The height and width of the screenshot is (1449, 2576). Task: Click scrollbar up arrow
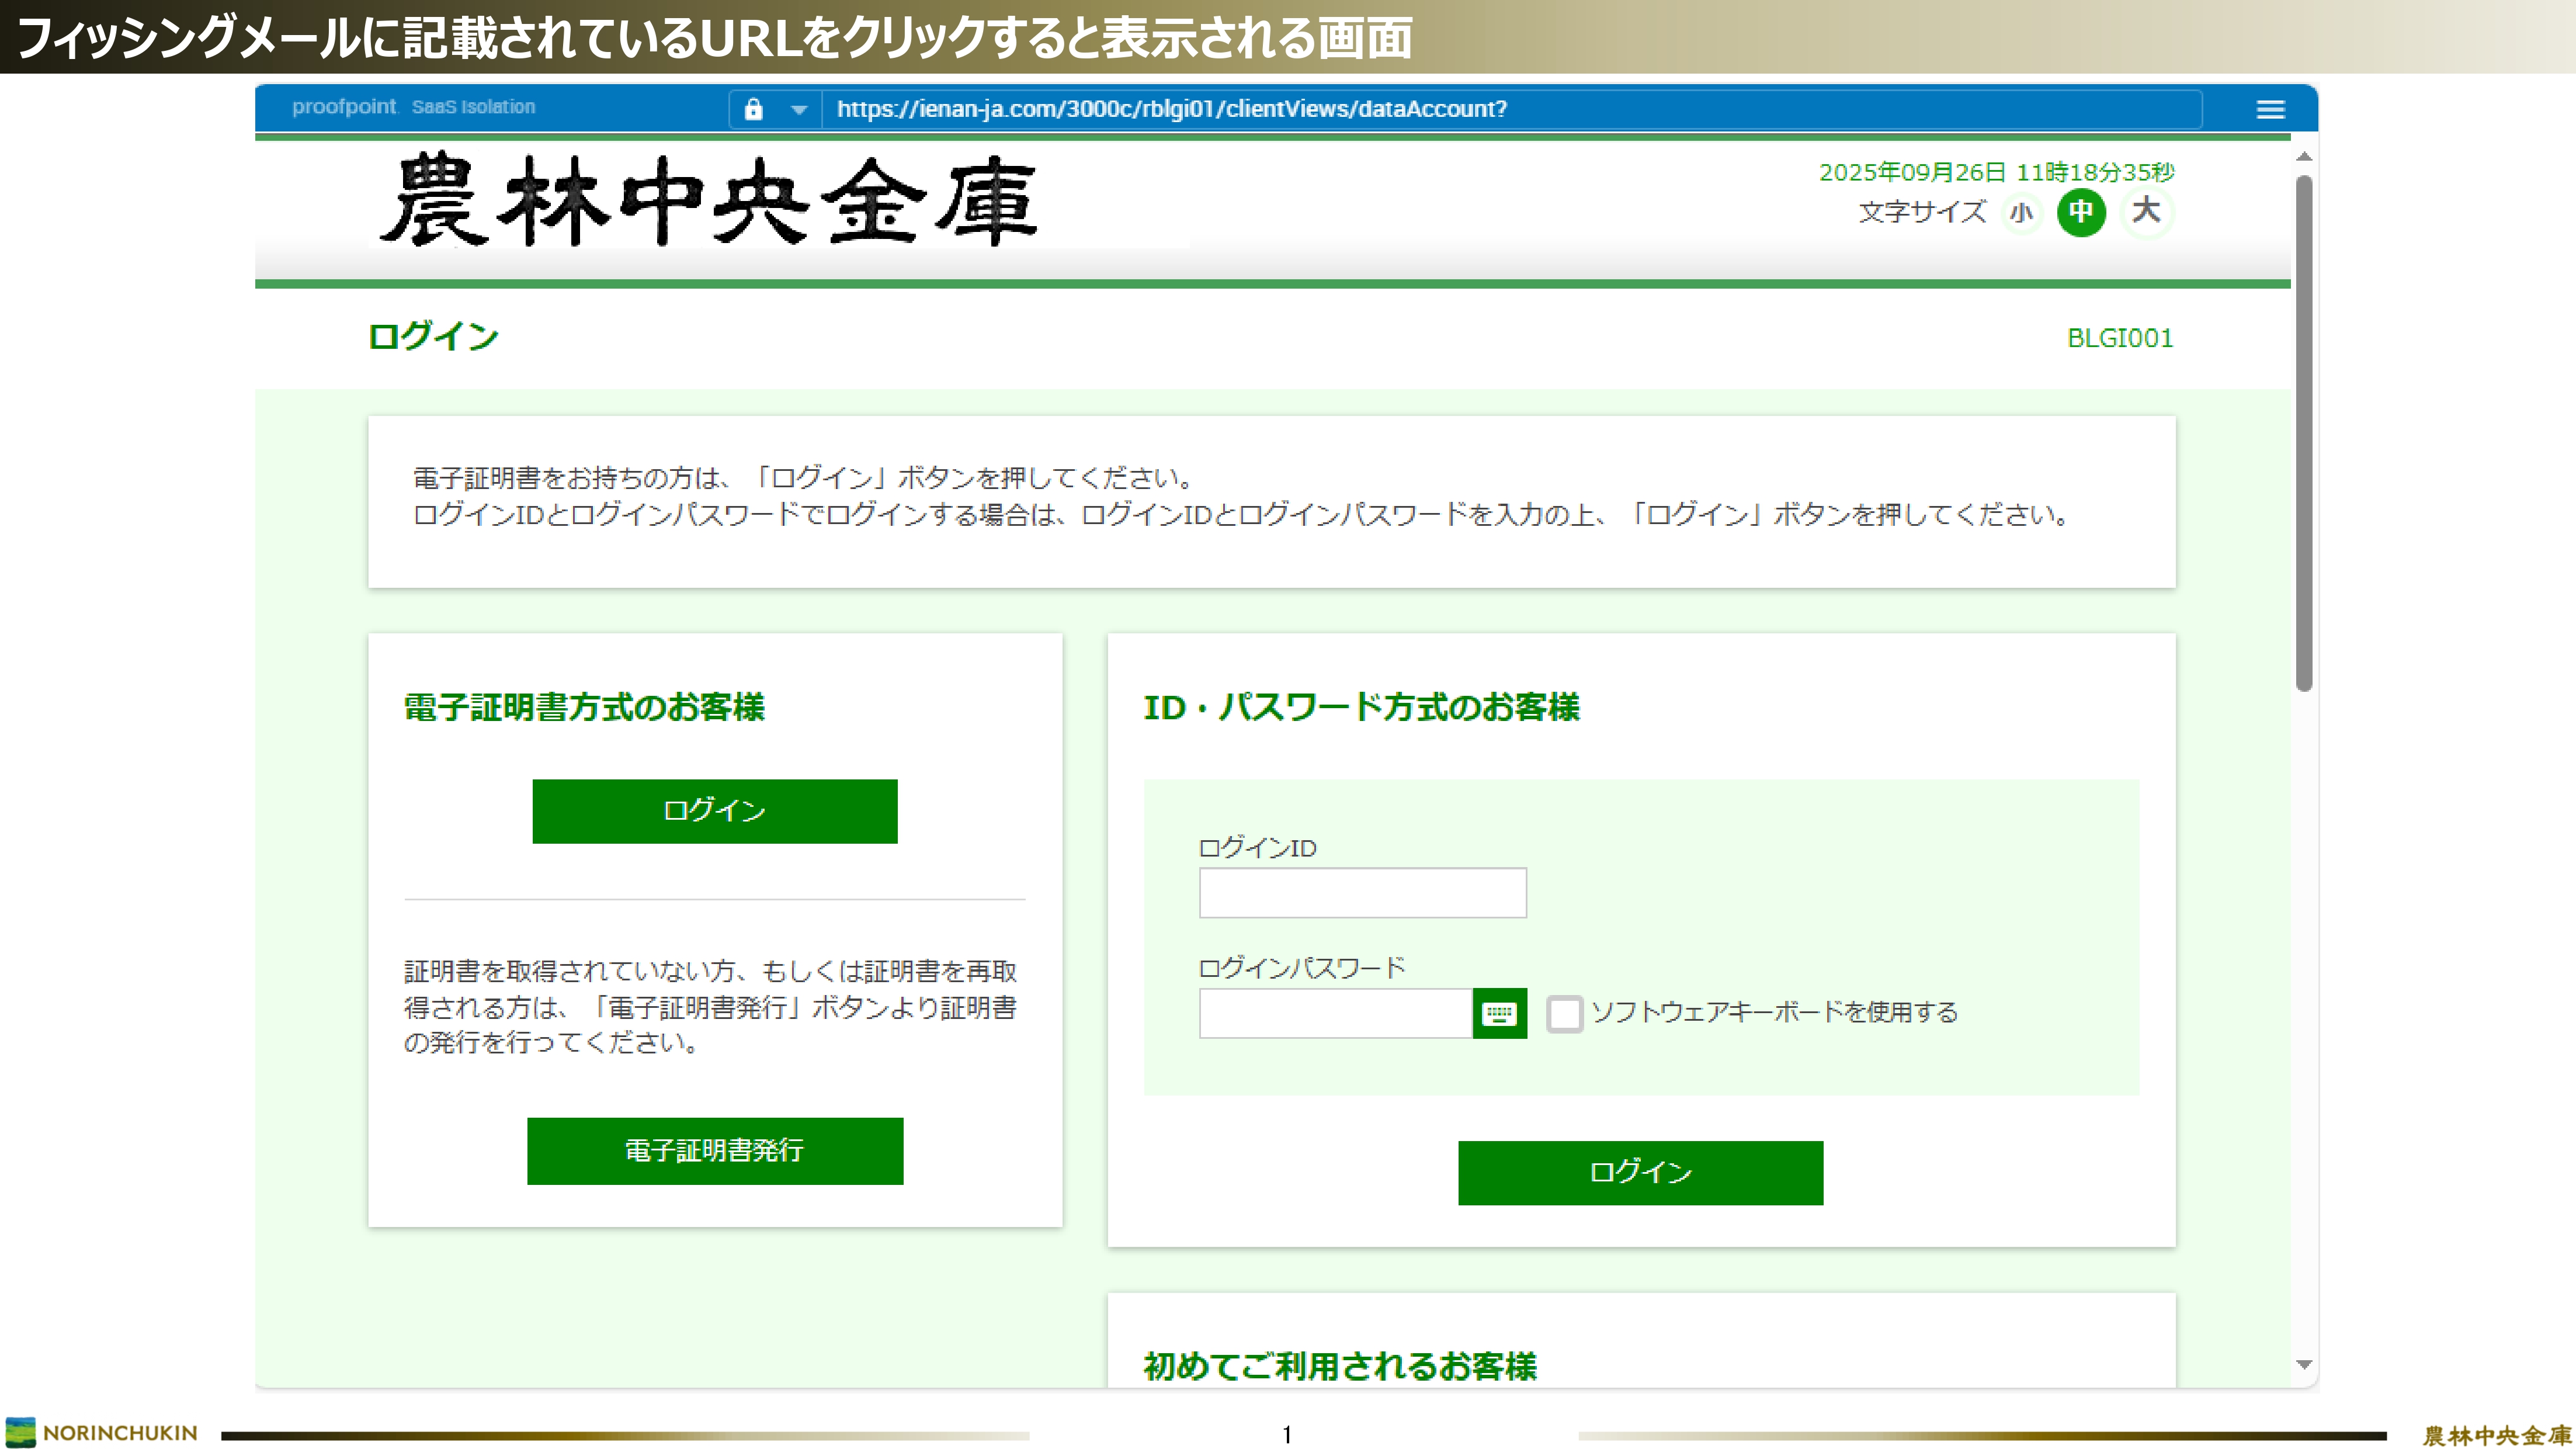pos(2304,156)
